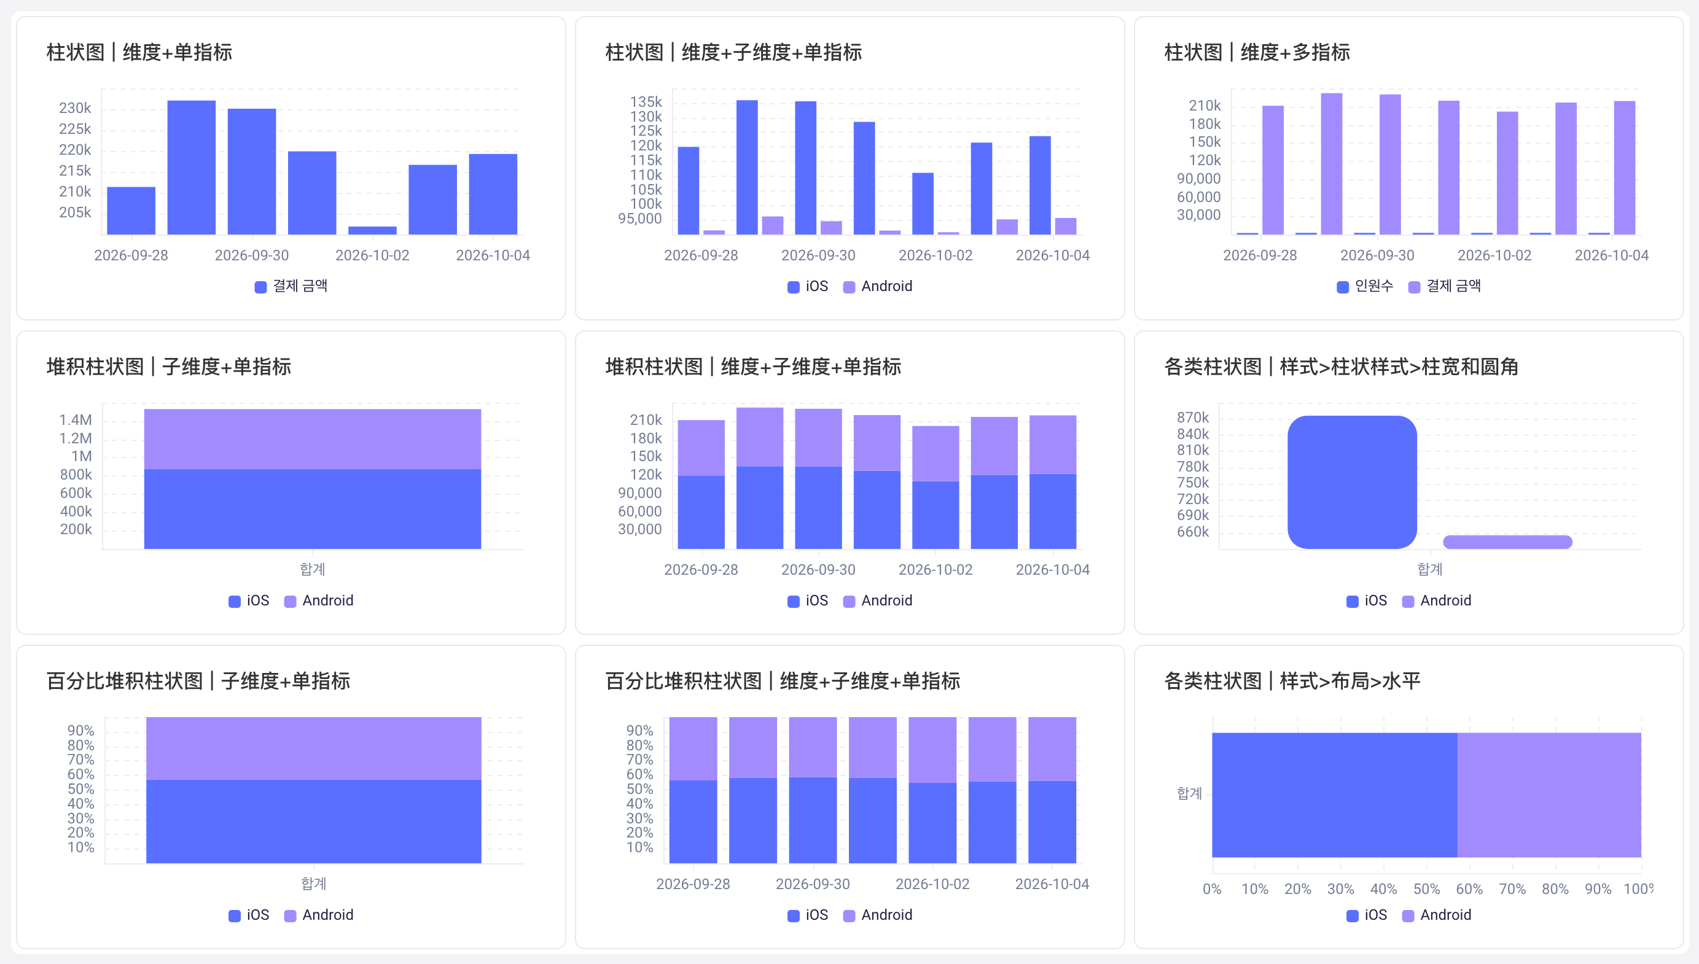
Task: Toggle Android legend in 柱宽和圆角 chart
Action: coord(1437,601)
